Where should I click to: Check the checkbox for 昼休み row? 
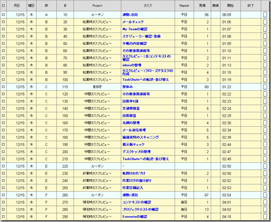pyautogui.click(x=3, y=87)
